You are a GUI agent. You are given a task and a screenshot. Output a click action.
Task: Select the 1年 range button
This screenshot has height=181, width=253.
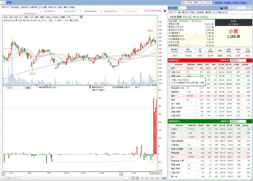(152, 178)
